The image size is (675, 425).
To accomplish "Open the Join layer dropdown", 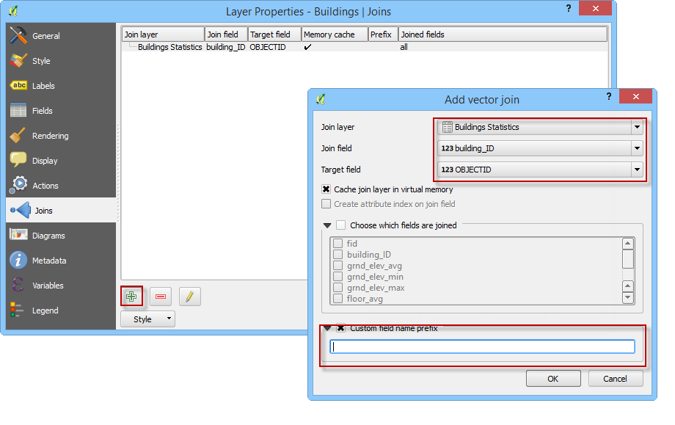I will click(540, 127).
